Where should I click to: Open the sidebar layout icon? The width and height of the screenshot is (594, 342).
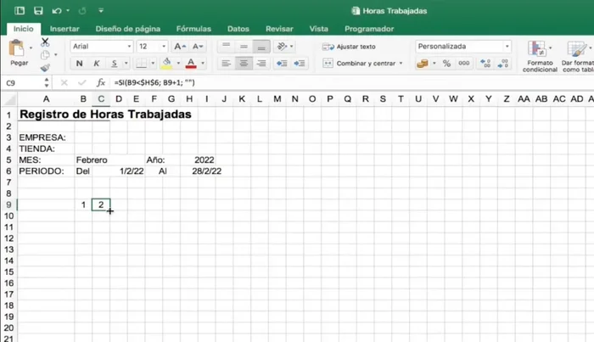coord(20,10)
